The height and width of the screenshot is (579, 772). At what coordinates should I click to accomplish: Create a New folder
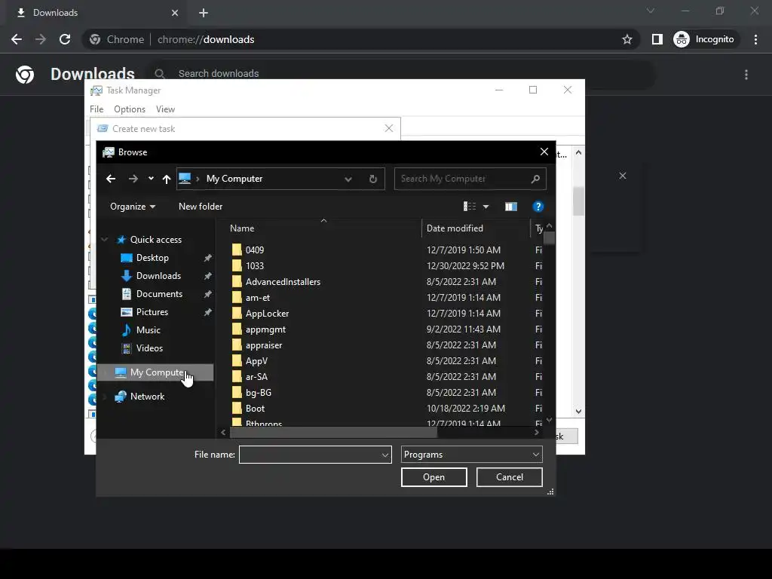click(x=201, y=207)
